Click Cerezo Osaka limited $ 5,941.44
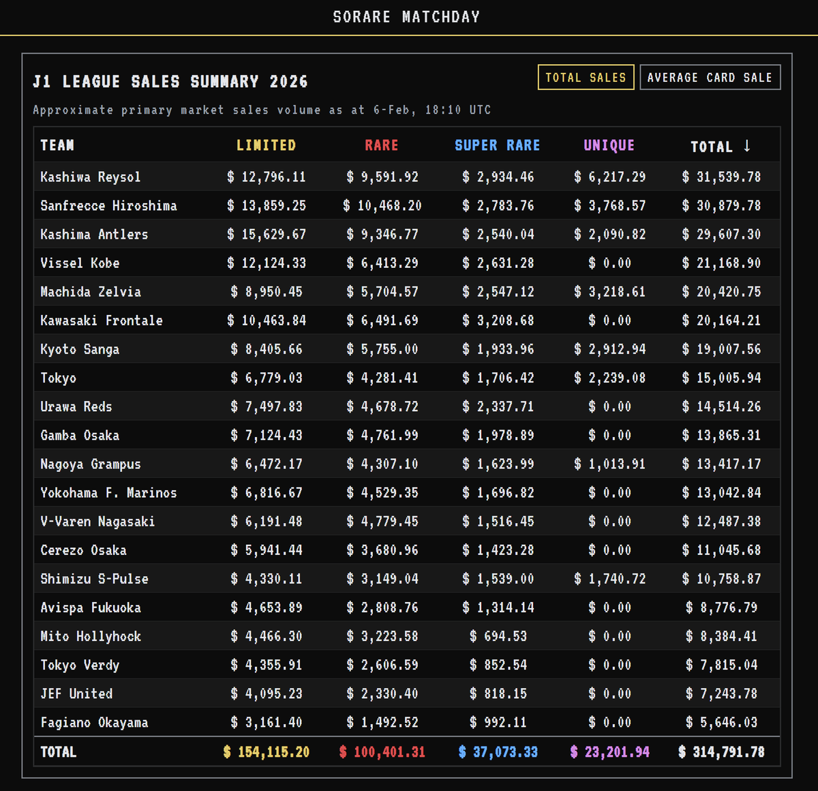818x791 pixels. pyautogui.click(x=267, y=550)
